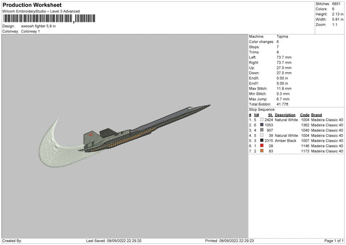Click the 'Brand' column header
346x245 pixels.
tap(317, 115)
